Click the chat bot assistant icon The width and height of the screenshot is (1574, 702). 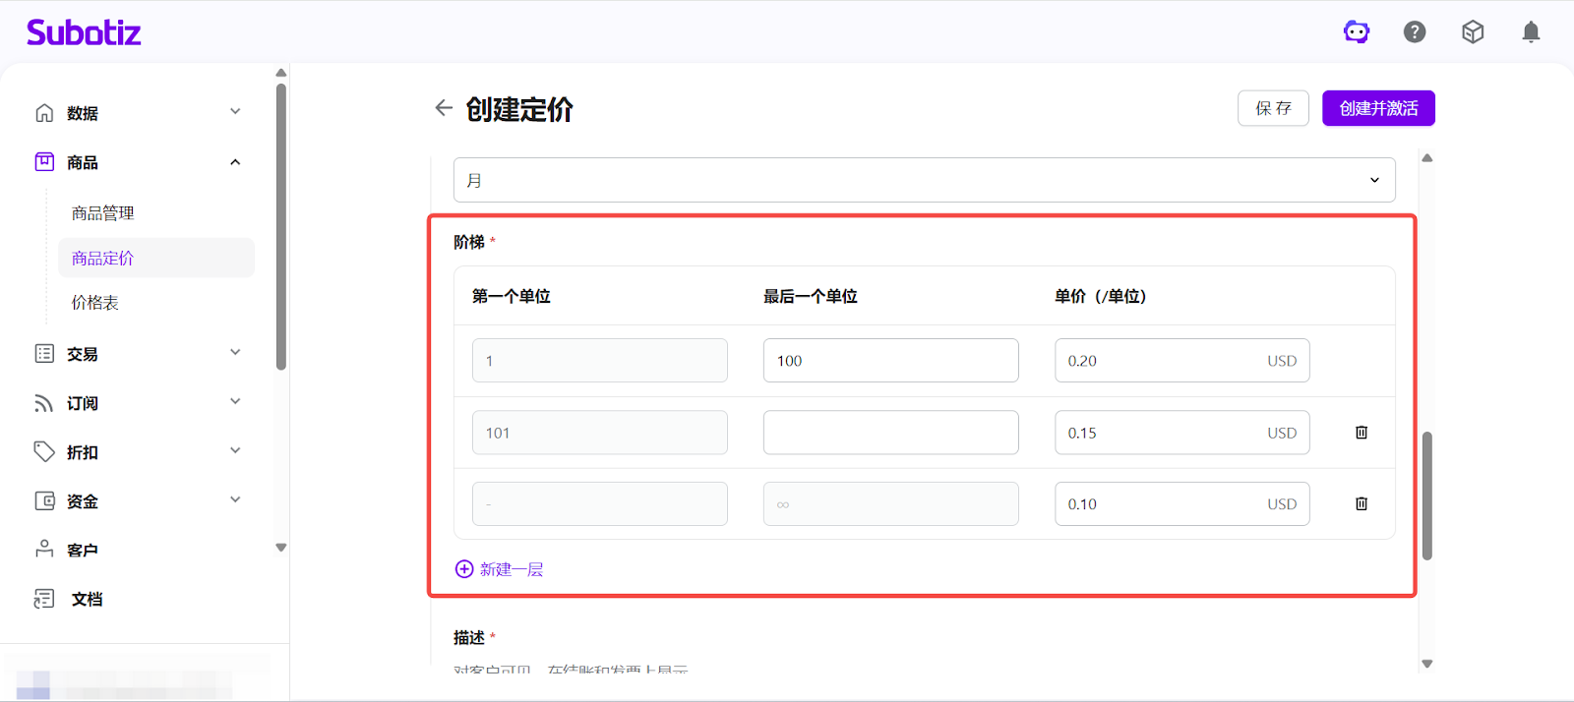1357,32
